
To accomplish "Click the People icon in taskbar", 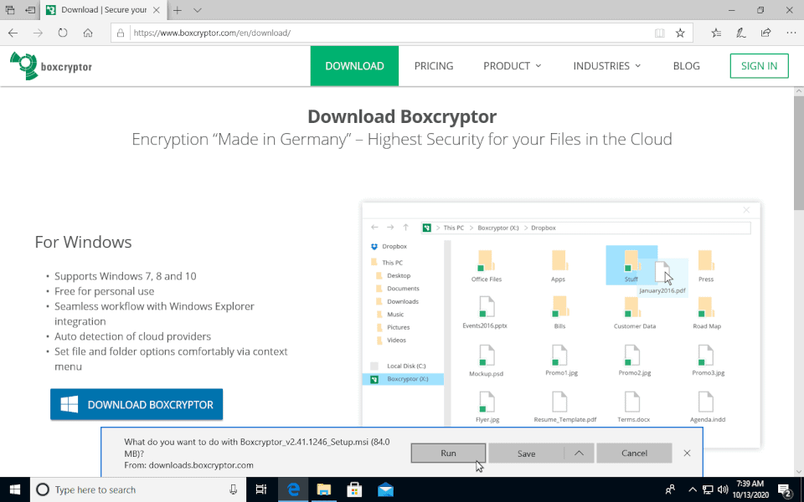I will (x=670, y=489).
